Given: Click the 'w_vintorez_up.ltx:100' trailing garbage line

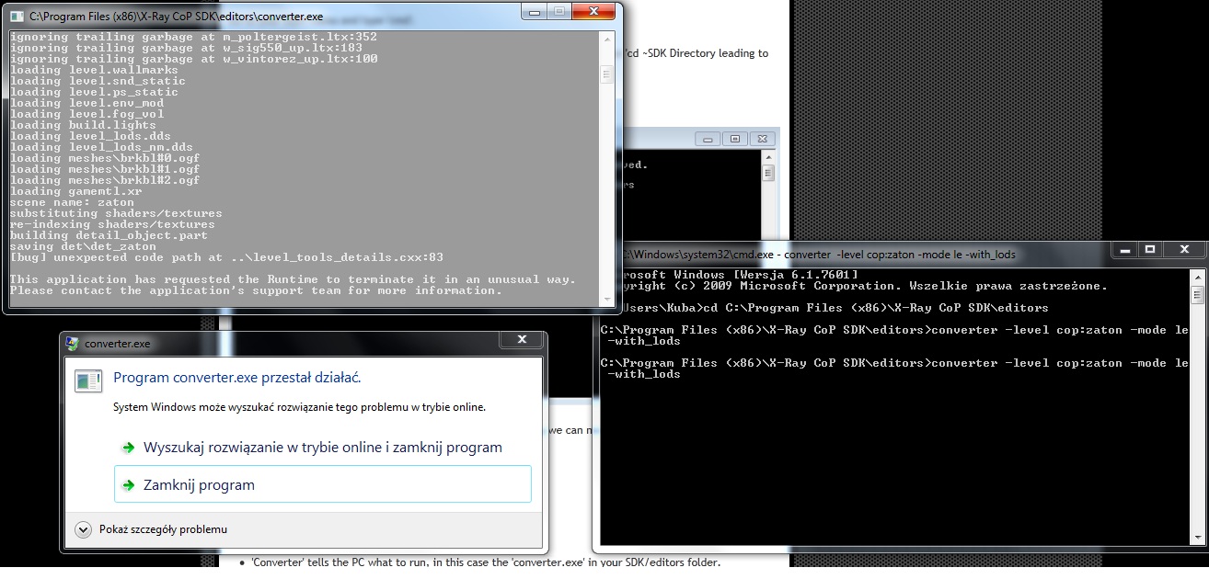Looking at the screenshot, I should tap(194, 59).
